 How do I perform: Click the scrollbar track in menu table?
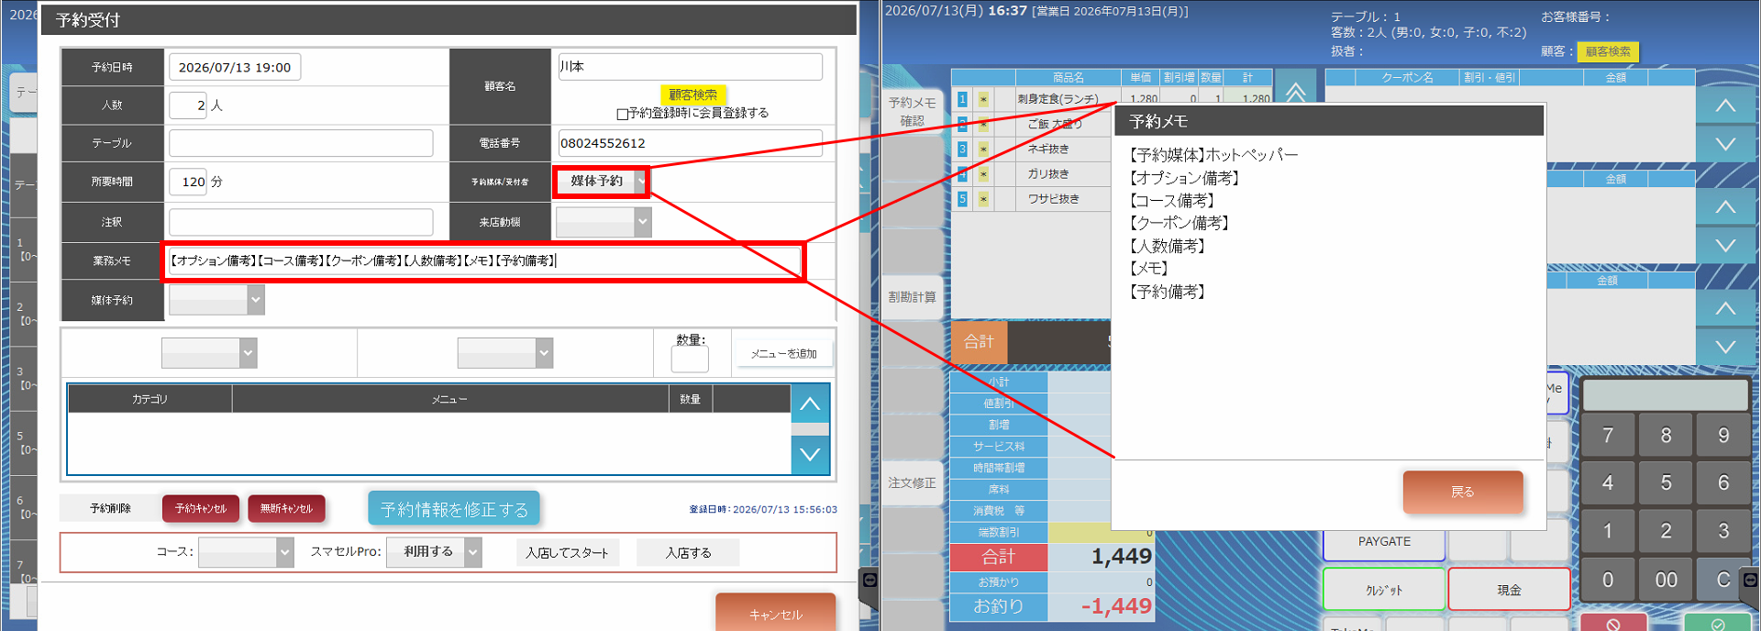[x=810, y=429]
